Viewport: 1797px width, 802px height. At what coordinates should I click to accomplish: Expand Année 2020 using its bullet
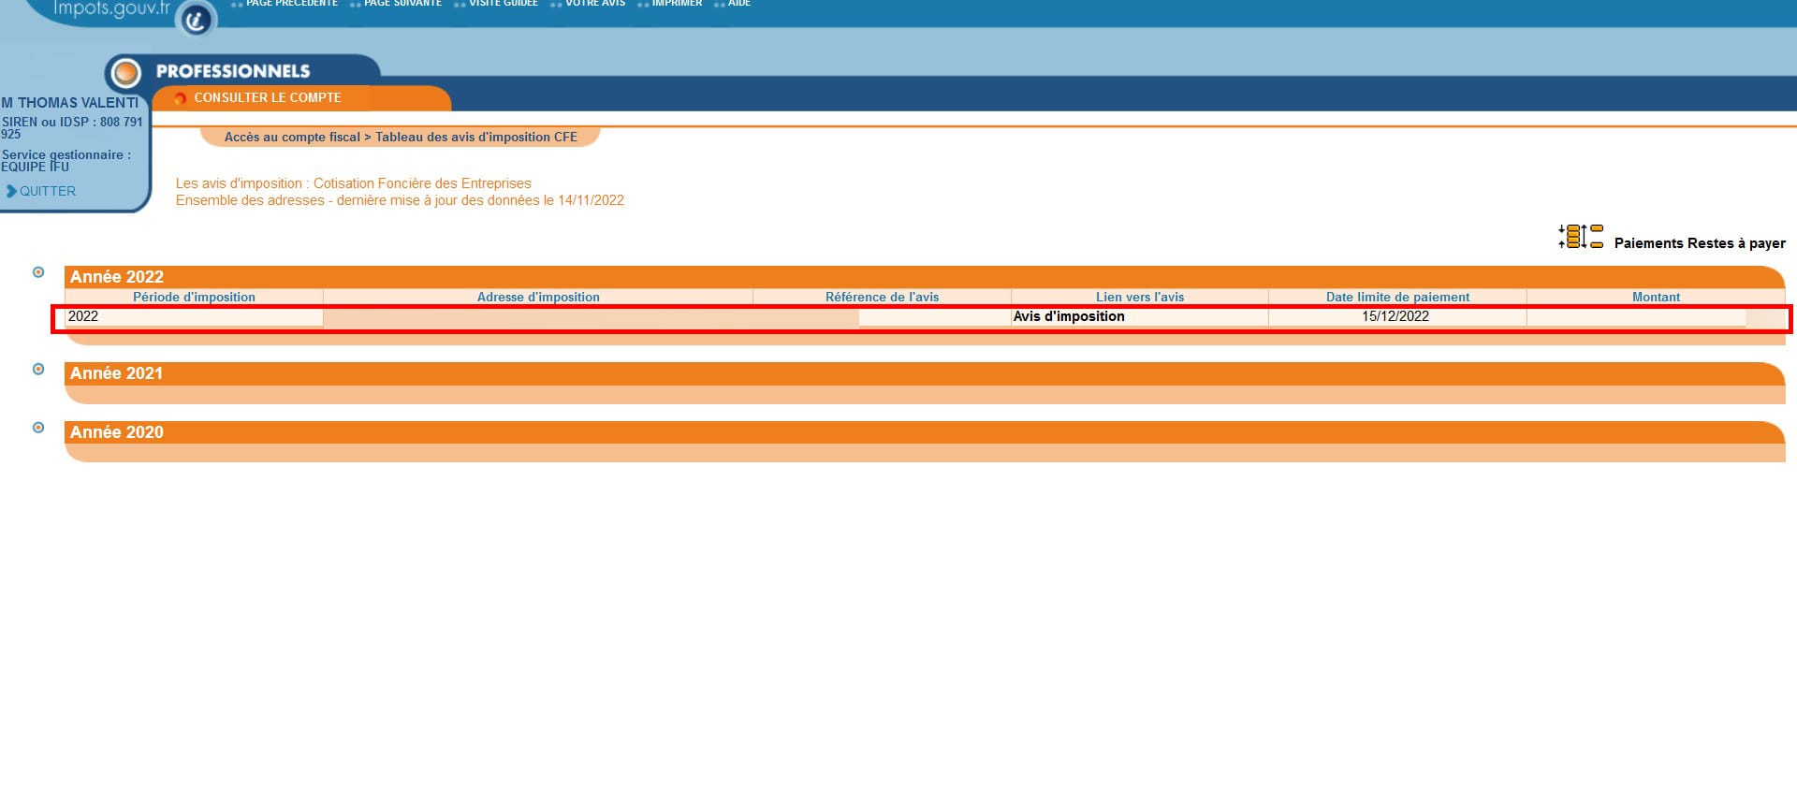pyautogui.click(x=38, y=428)
